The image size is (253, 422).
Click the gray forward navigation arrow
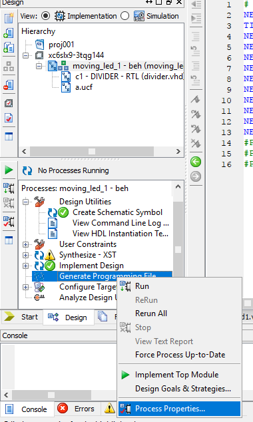[x=196, y=176]
